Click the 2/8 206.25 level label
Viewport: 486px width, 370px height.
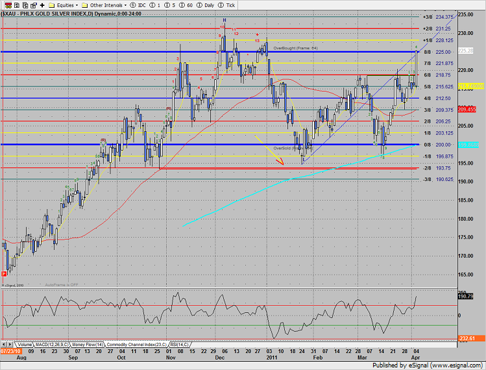[437, 121]
